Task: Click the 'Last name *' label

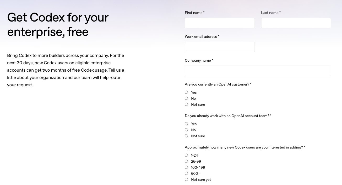Action: click(271, 13)
